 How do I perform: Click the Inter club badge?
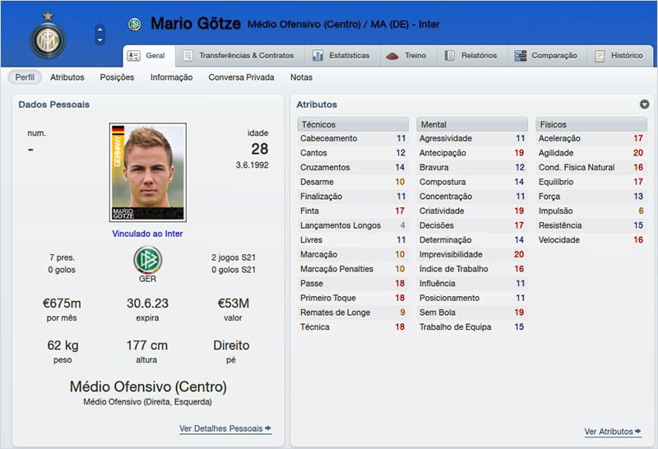[46, 36]
